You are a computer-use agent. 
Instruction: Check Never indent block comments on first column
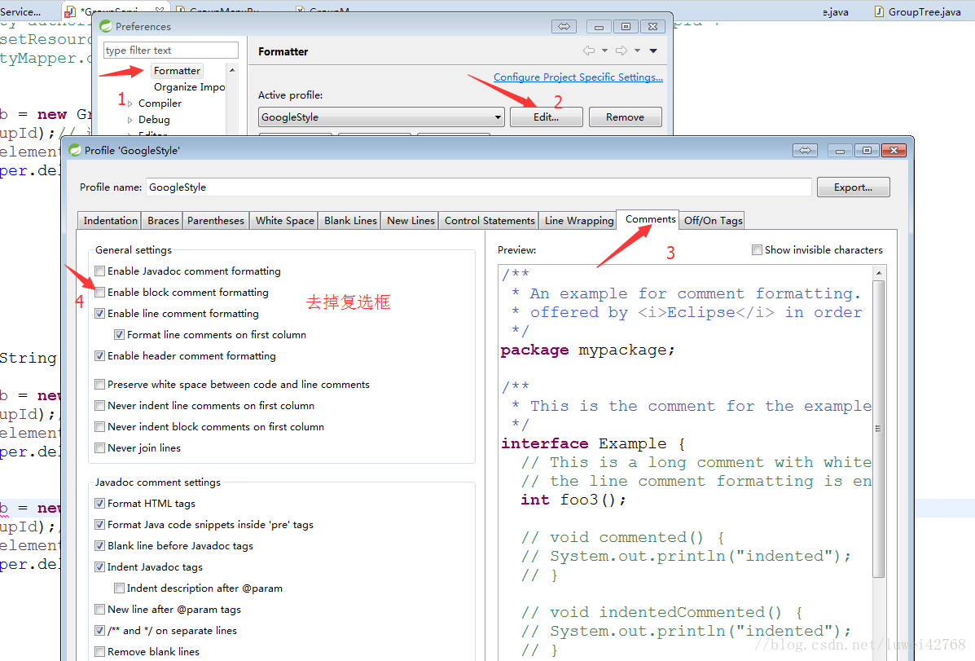click(x=99, y=426)
